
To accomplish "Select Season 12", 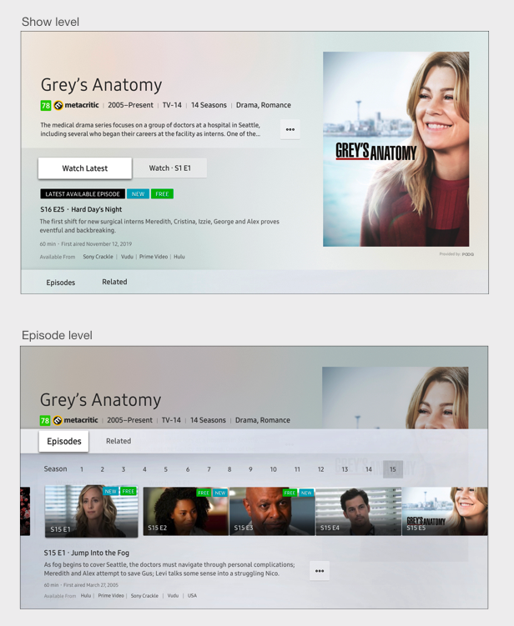I will [320, 469].
